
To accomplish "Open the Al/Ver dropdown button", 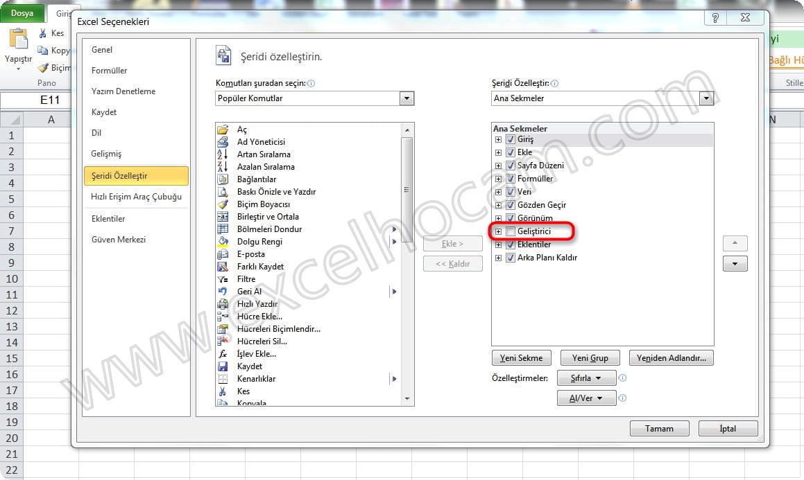I will pyautogui.click(x=586, y=398).
